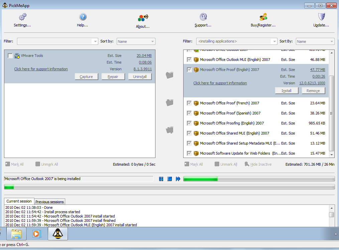339x250 pixels.
Task: Toggle checkbox for Office Proof (French) 2007
Action: coord(189,103)
